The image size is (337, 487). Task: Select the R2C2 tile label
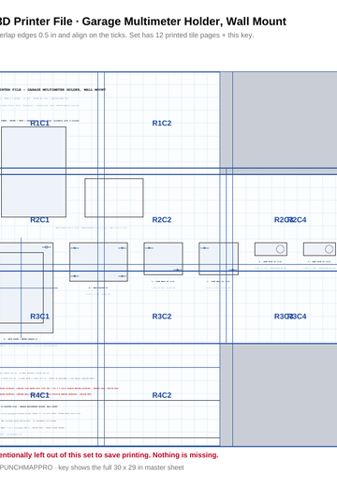pos(162,220)
